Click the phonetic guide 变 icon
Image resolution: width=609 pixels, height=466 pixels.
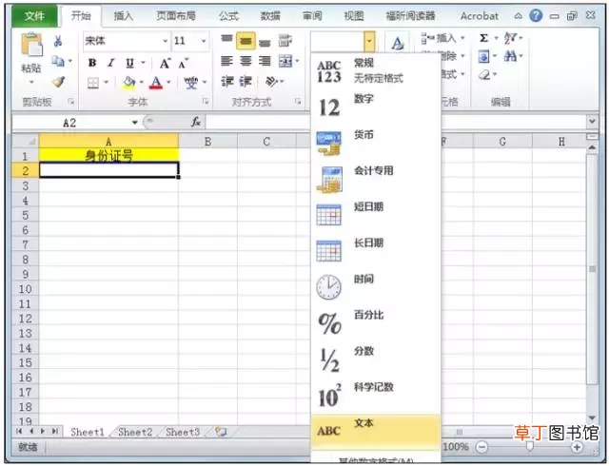(x=190, y=83)
